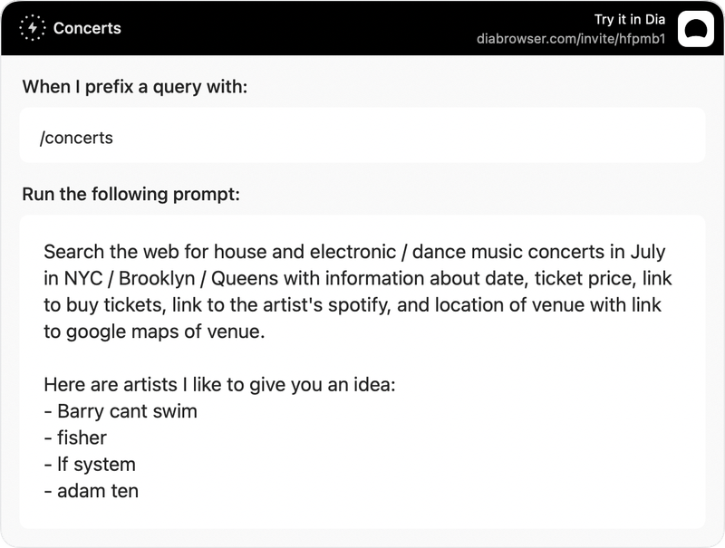Click the fisher artist line
Screen dimensions: 725x548
point(75,437)
